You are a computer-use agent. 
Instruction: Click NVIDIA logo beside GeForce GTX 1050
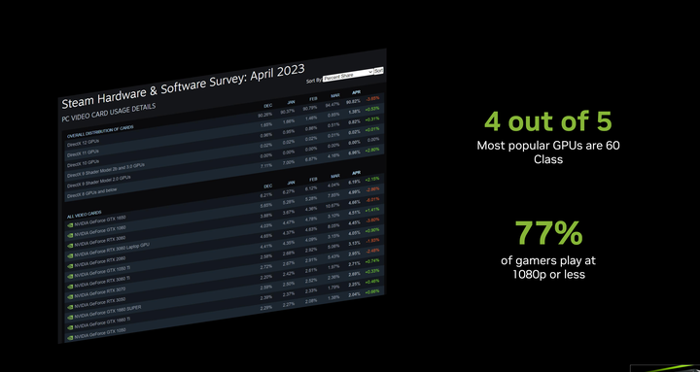click(x=69, y=338)
